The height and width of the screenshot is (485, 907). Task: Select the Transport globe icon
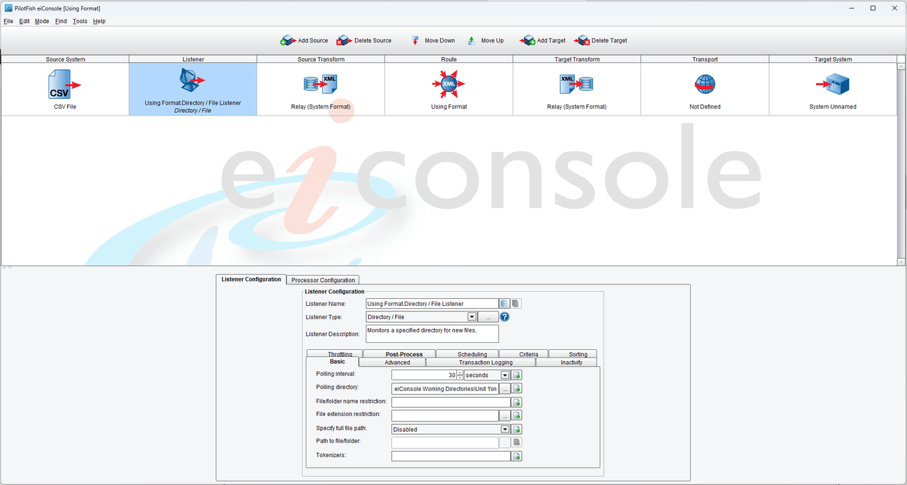coord(705,84)
